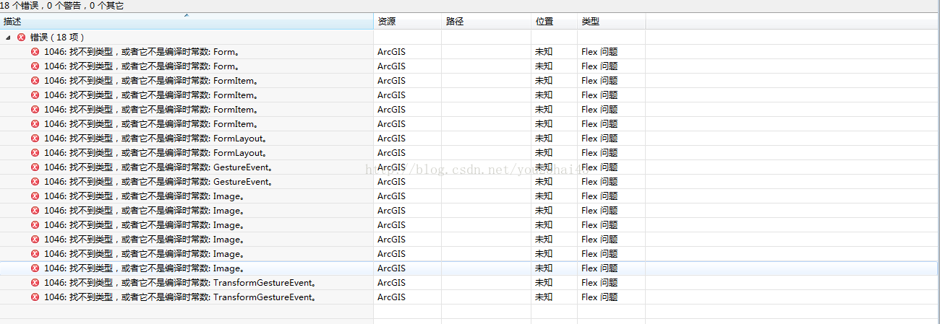This screenshot has height=324, width=940.
Task: Select the second 'Image。' error description
Action: [144, 210]
